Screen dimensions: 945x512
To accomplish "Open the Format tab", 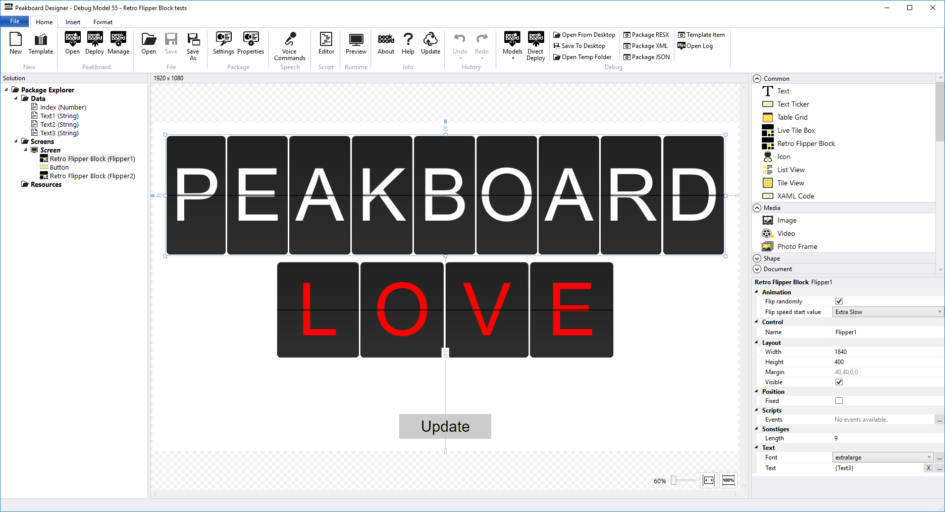I will tap(102, 22).
